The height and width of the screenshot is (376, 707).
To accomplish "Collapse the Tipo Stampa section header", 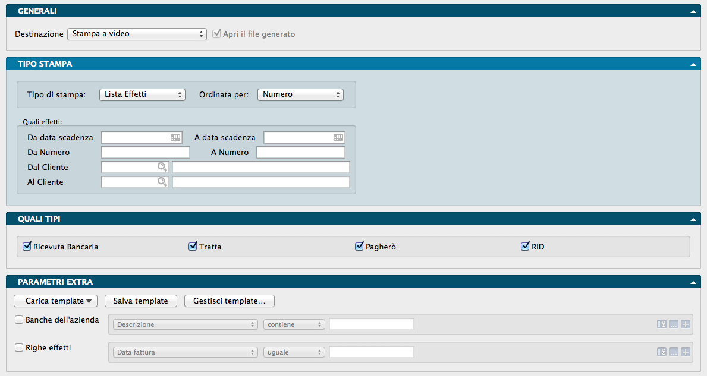I will point(692,64).
